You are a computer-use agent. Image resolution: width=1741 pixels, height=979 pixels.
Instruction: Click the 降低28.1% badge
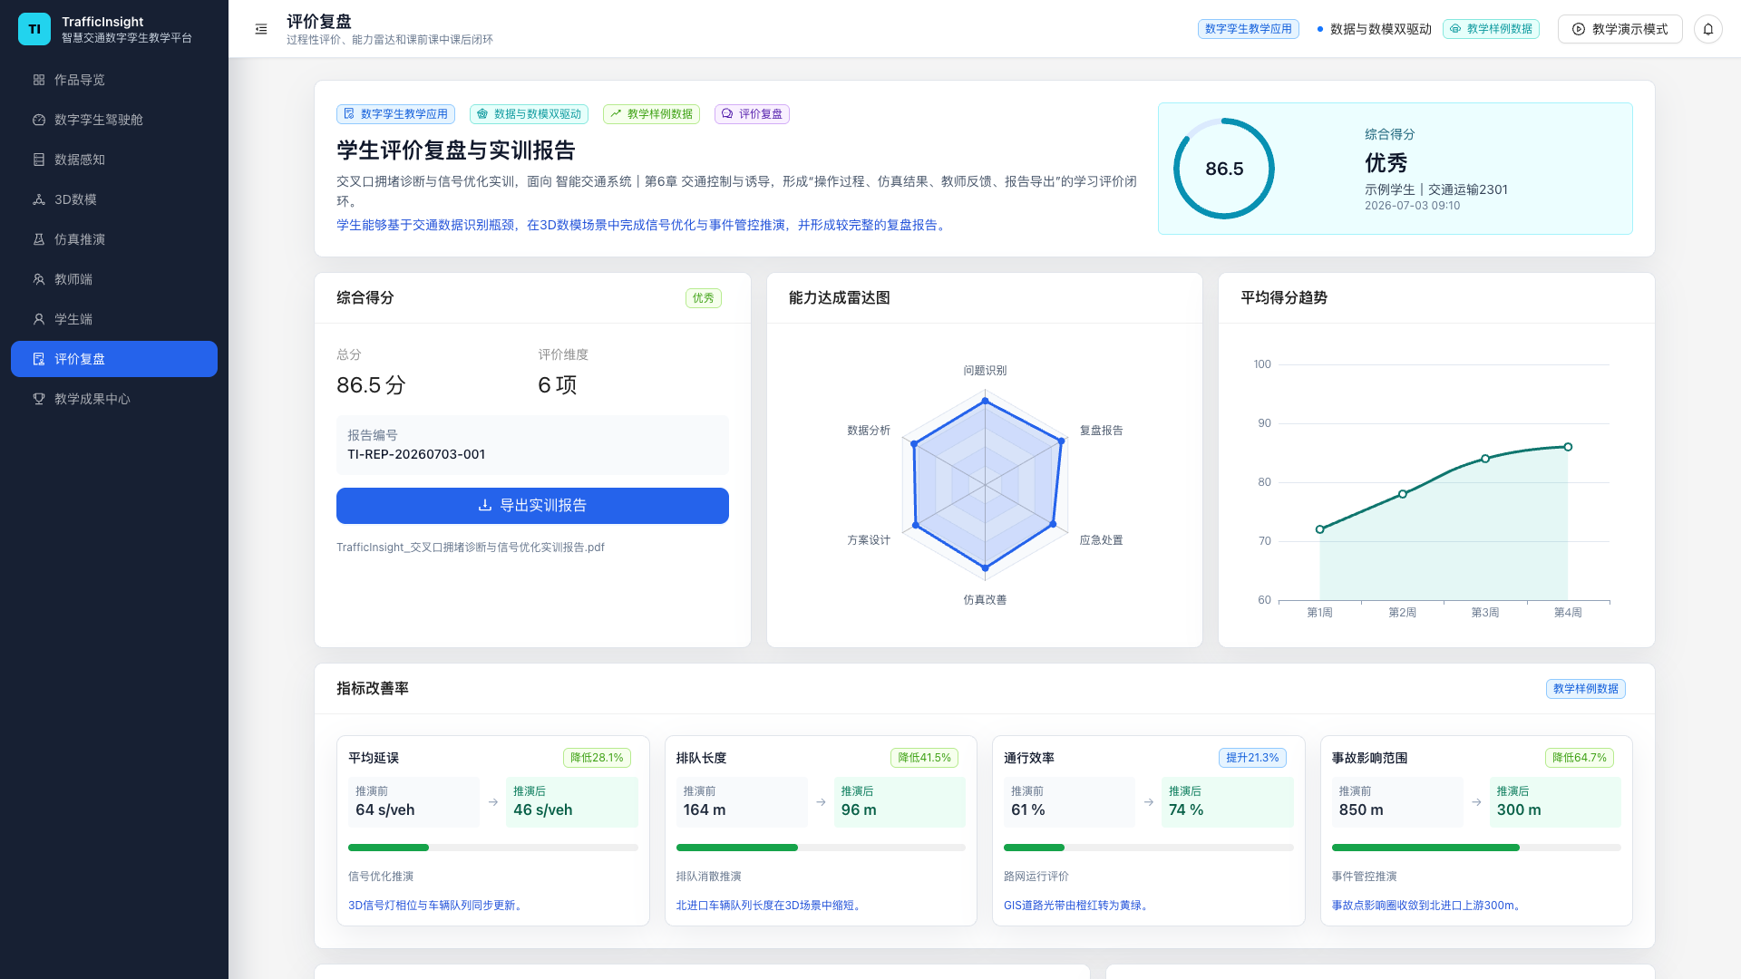coord(597,758)
